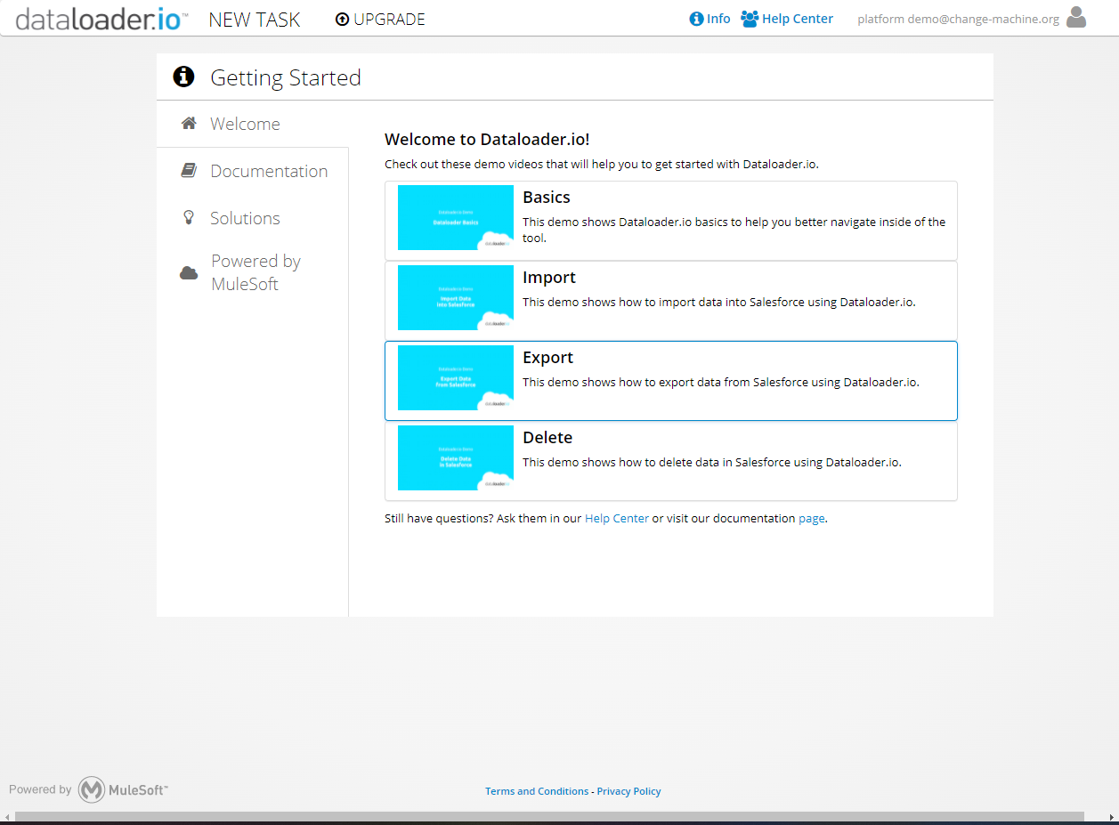Click the 'Check out these demo videos' text
1119x825 pixels.
(x=602, y=164)
